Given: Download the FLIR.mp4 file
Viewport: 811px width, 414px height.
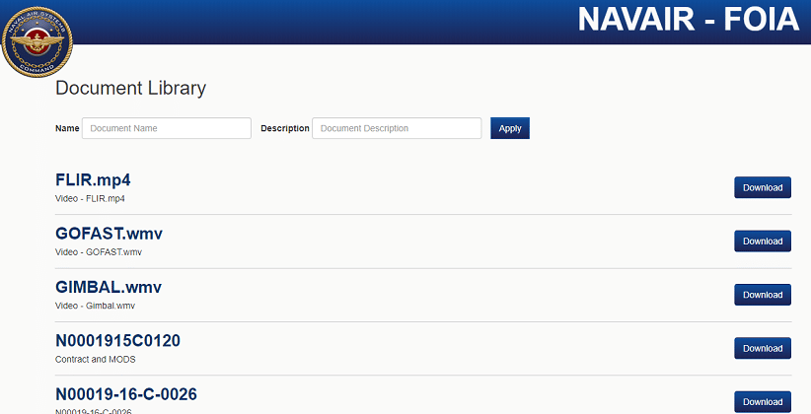Looking at the screenshot, I should [x=763, y=187].
